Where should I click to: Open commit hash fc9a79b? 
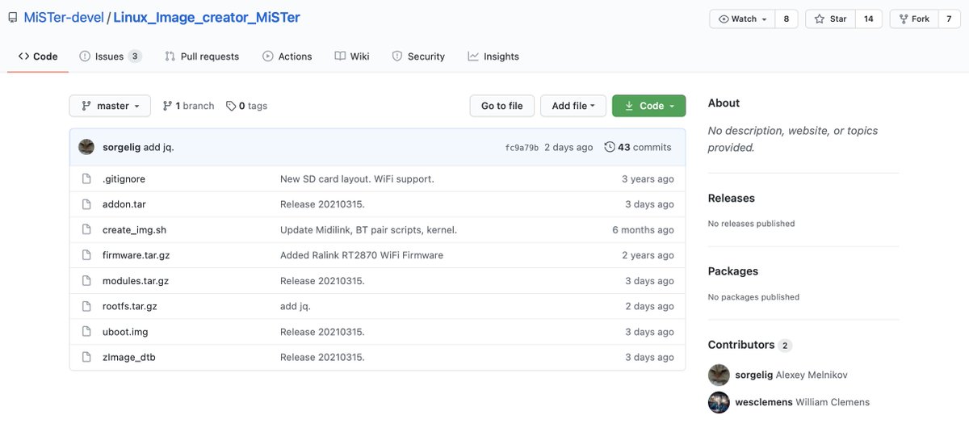pos(522,148)
